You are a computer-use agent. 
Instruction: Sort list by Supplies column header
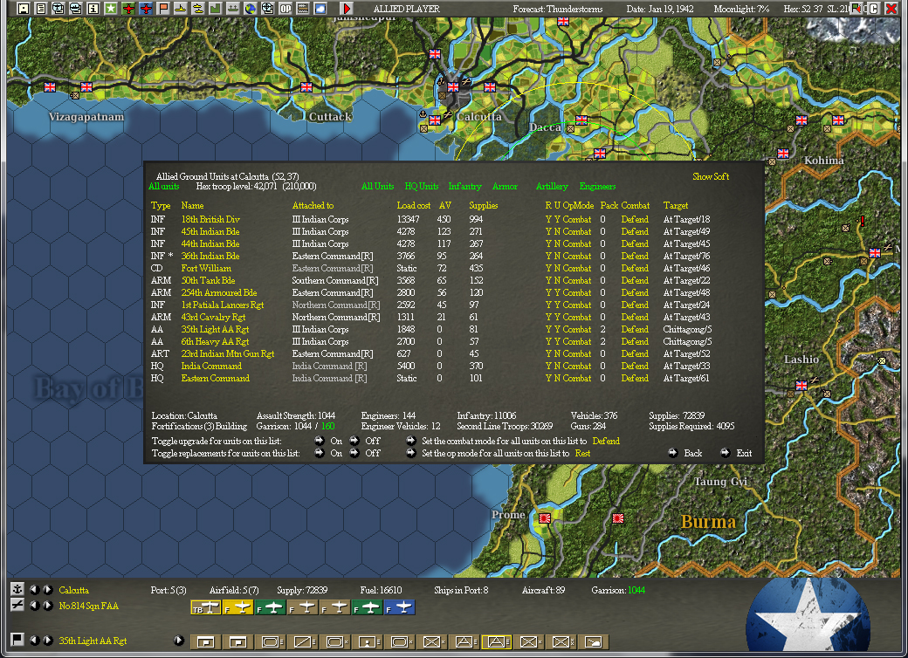point(484,205)
